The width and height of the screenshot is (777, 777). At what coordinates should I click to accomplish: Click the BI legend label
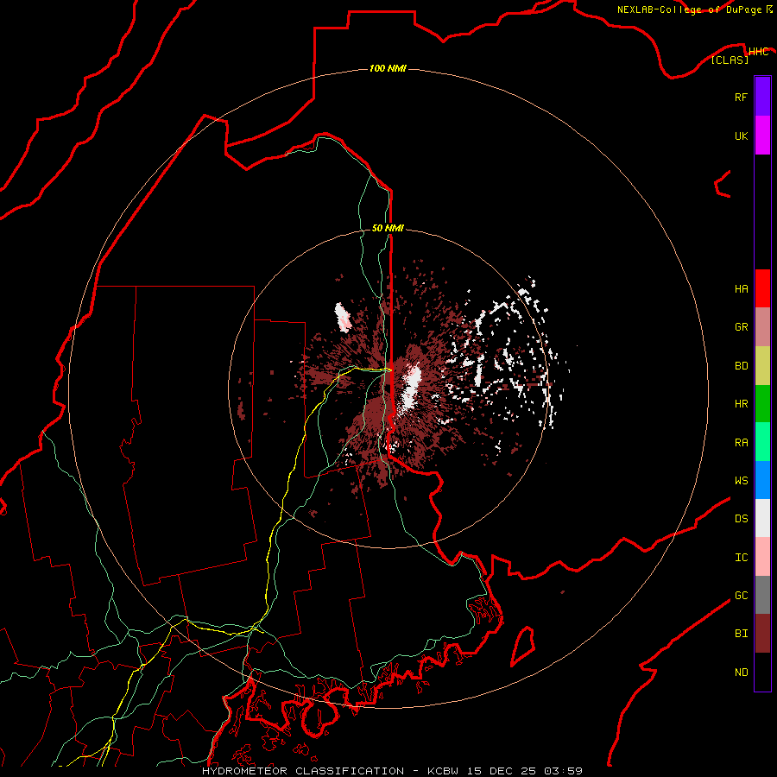741,634
